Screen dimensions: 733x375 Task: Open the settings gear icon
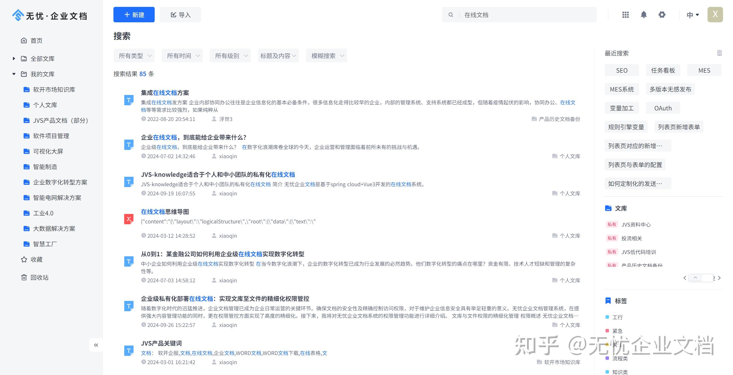click(662, 15)
